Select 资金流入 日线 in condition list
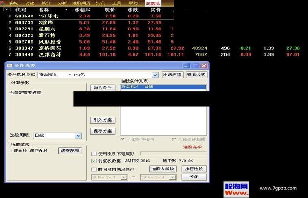Image resolution: width=308 pixels, height=198 pixels. click(163, 87)
